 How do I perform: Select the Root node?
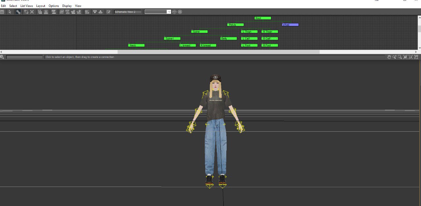pos(262,18)
